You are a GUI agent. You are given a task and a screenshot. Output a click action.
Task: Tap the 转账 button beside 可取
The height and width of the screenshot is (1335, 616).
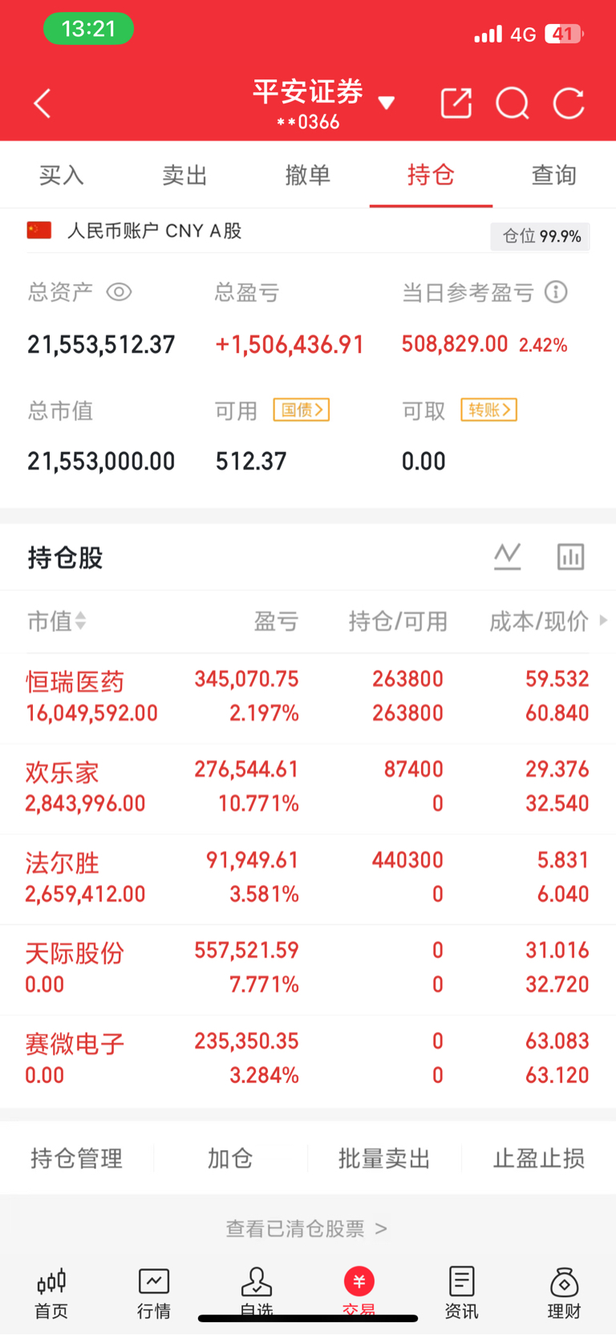pos(488,410)
